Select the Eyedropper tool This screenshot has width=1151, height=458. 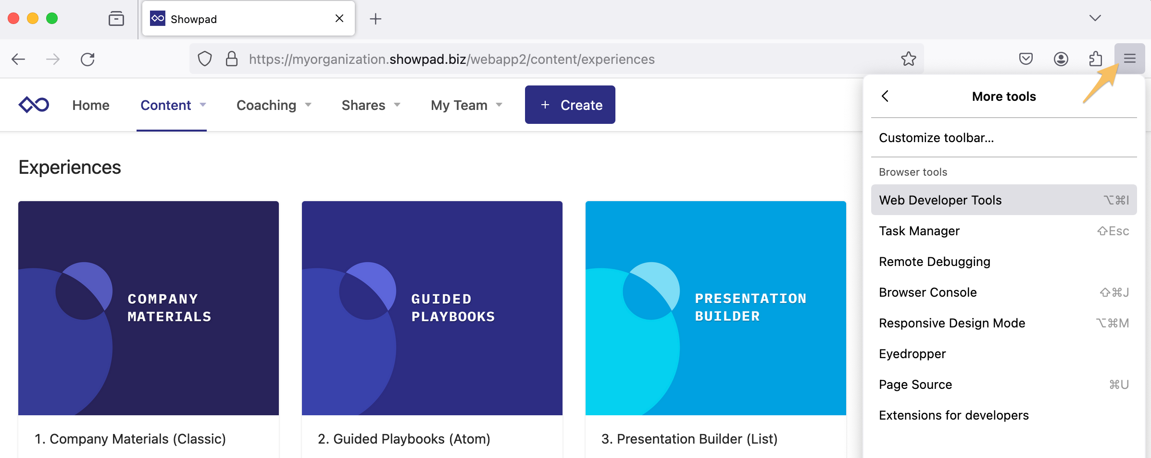click(1004, 354)
